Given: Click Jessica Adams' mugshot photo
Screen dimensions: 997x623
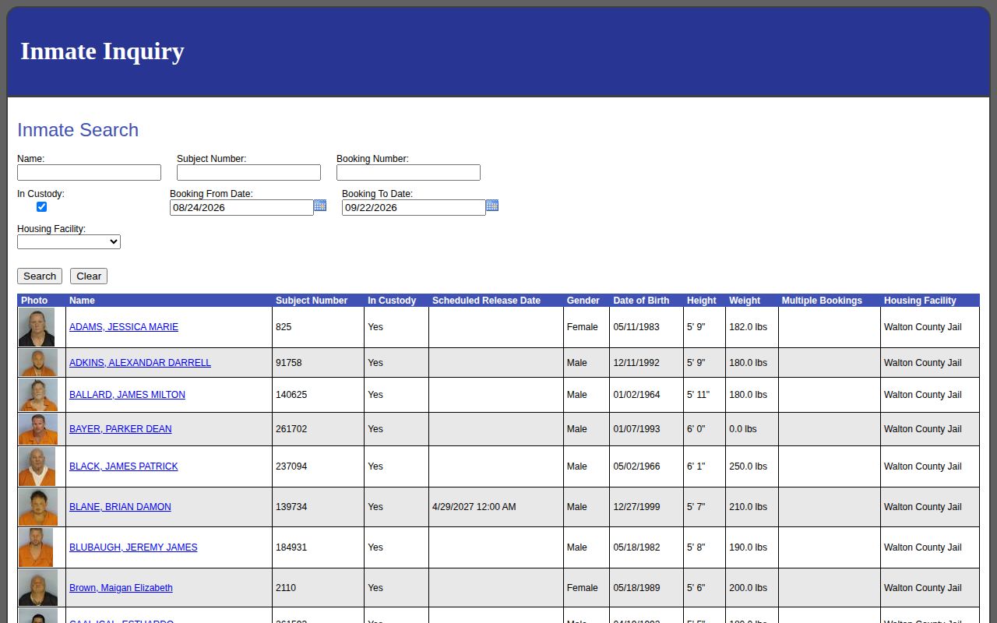Looking at the screenshot, I should click(37, 327).
